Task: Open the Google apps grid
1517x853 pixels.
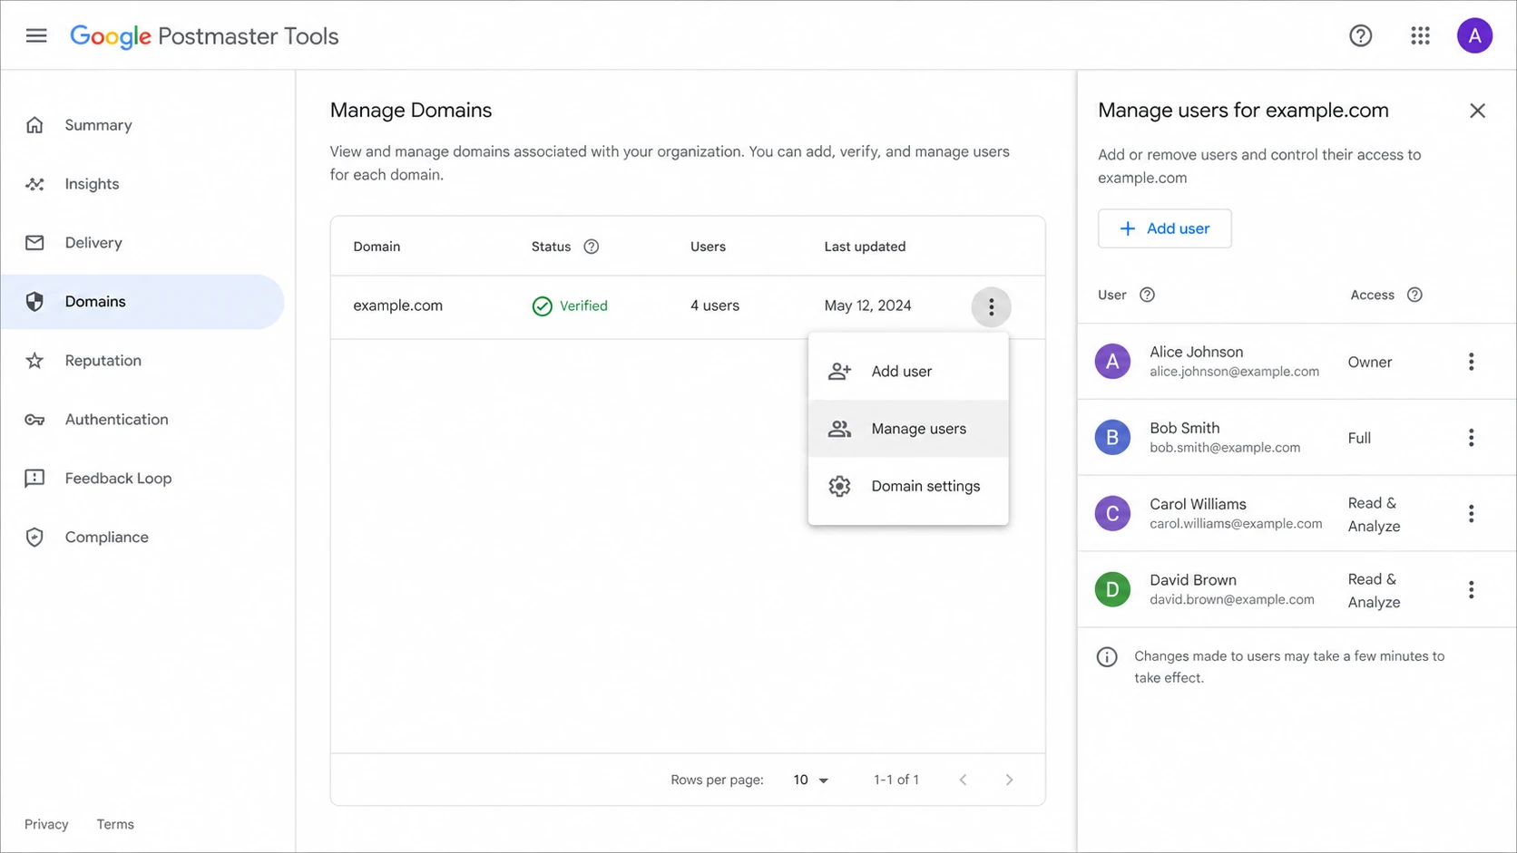Action: [1420, 36]
